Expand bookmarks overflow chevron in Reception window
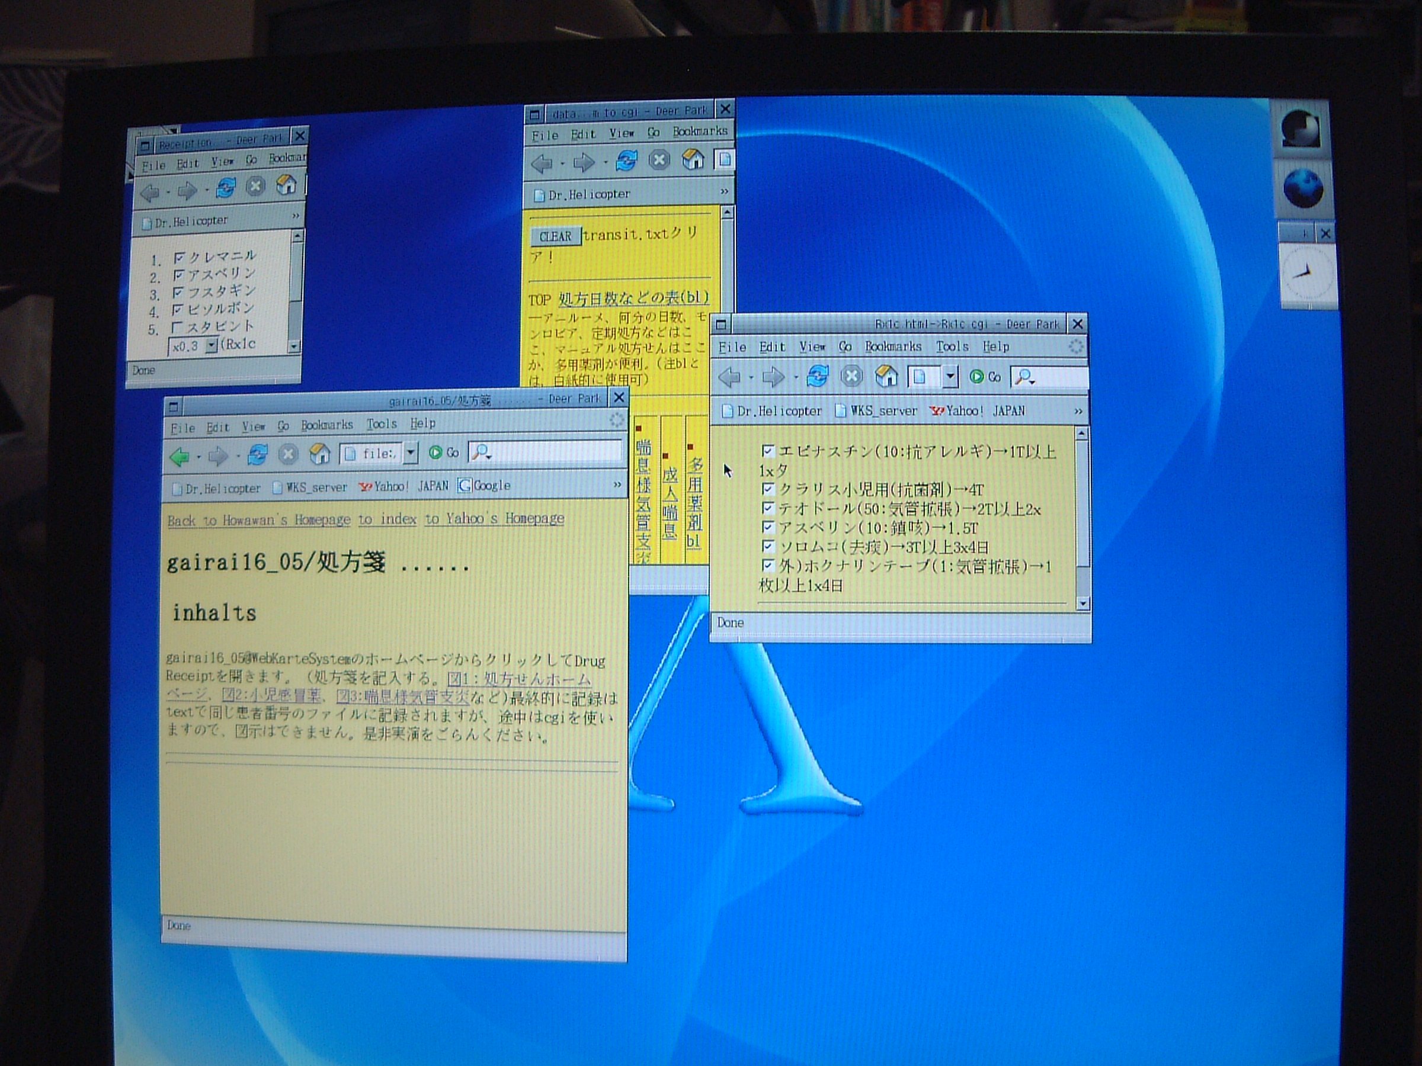 coord(296,216)
